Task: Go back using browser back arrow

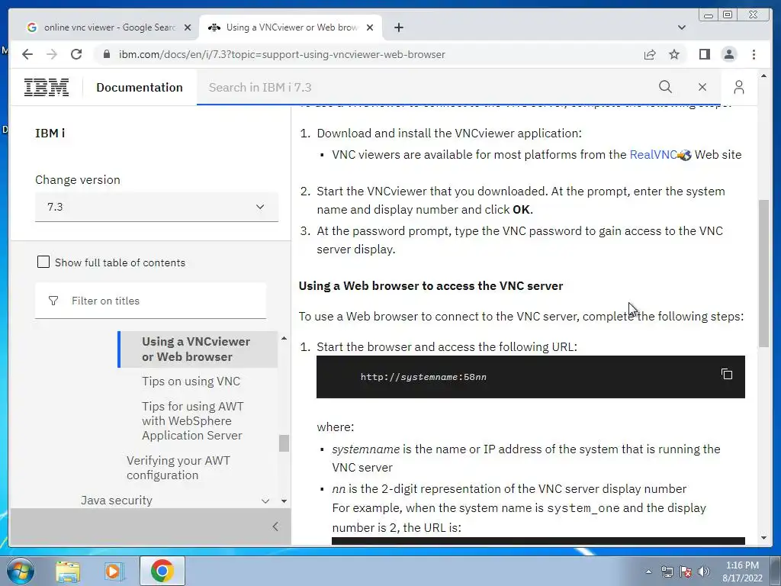Action: [27, 54]
